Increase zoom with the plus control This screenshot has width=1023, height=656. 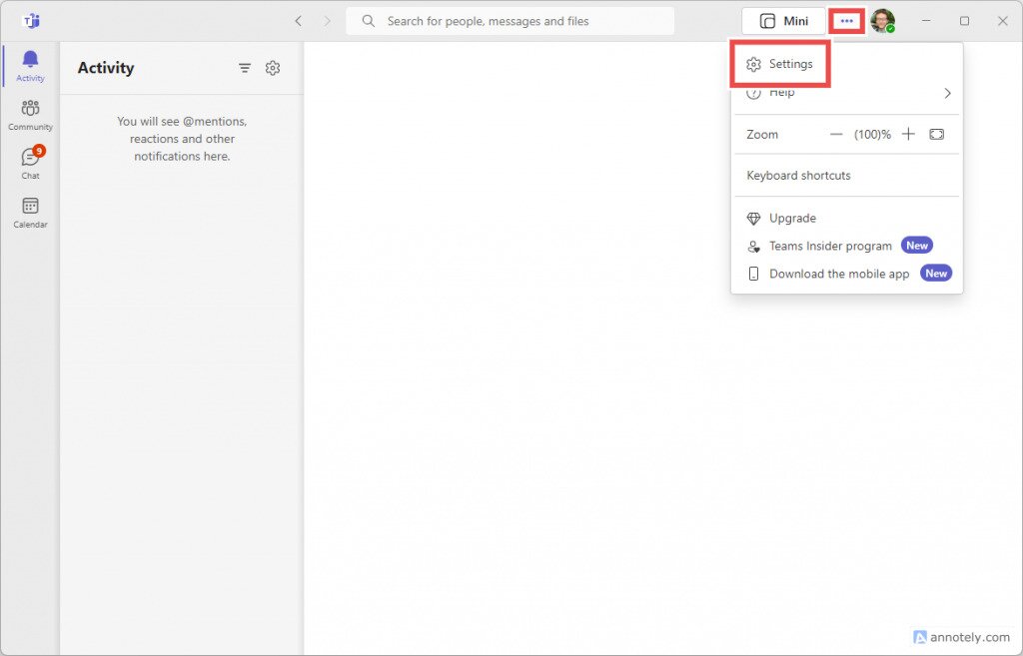pos(908,134)
